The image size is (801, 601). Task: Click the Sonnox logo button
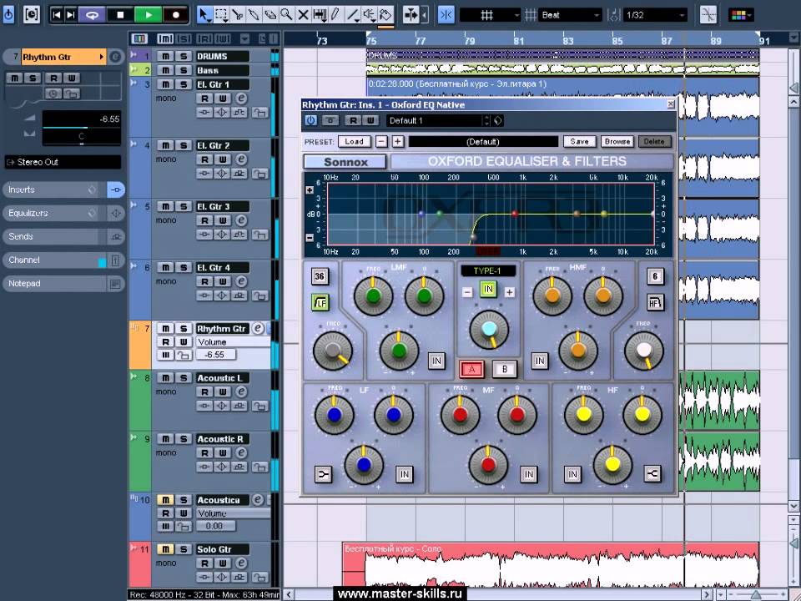(x=345, y=162)
